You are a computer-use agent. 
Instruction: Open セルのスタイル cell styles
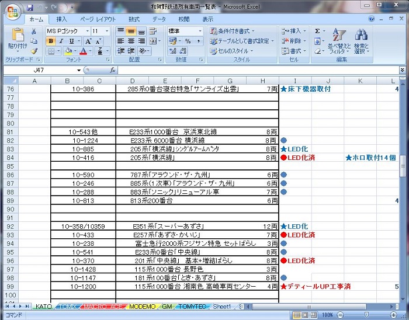tap(231, 51)
